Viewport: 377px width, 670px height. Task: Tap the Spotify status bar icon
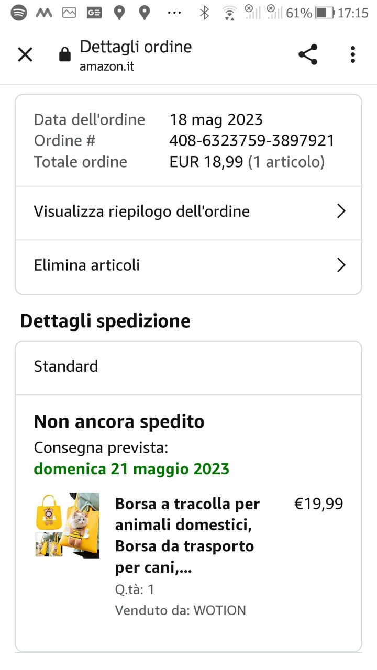pos(19,13)
